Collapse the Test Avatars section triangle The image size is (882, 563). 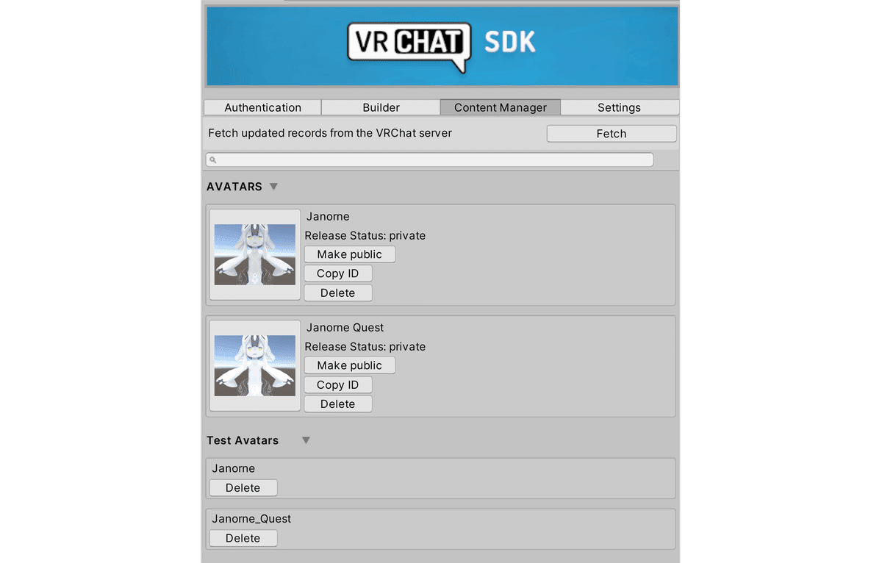[306, 440]
